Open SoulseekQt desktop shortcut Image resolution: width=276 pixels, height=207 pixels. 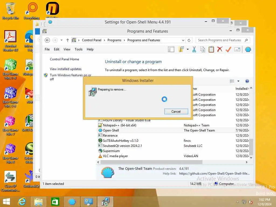(31, 179)
